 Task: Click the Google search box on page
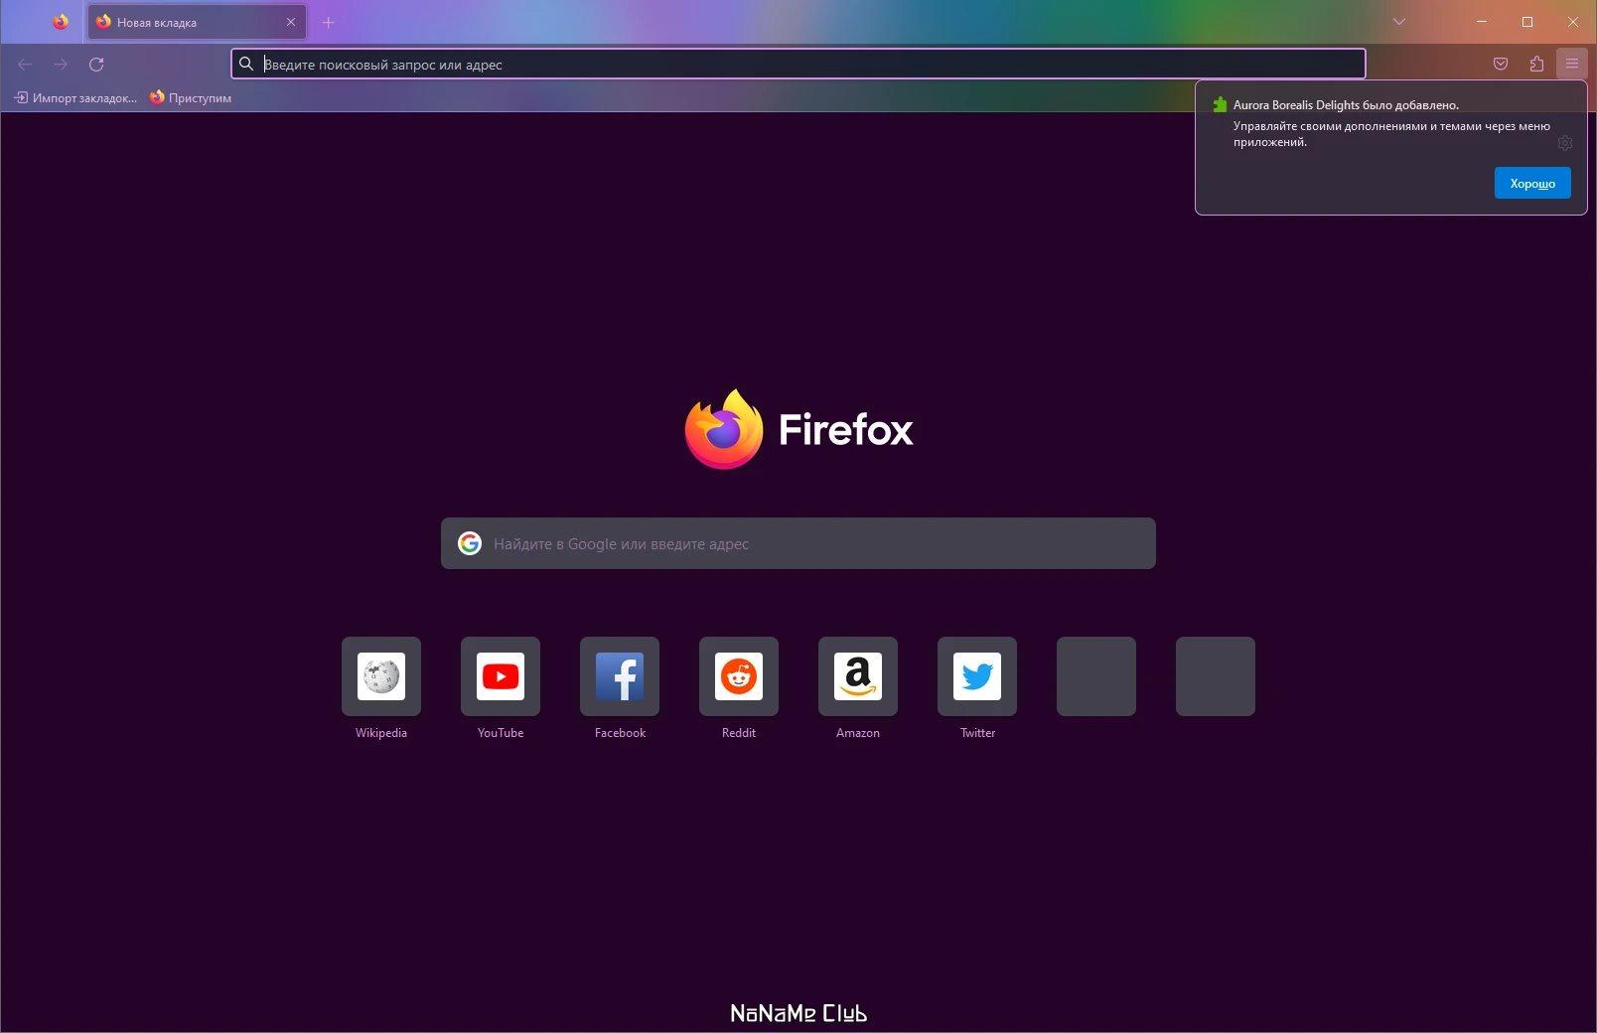[x=798, y=543]
